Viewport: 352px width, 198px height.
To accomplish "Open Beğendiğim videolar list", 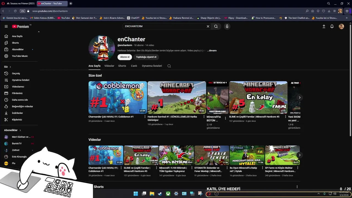I will 23,106.
